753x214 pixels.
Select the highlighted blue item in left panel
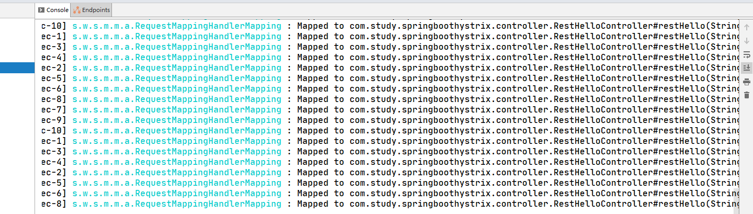pos(17,67)
